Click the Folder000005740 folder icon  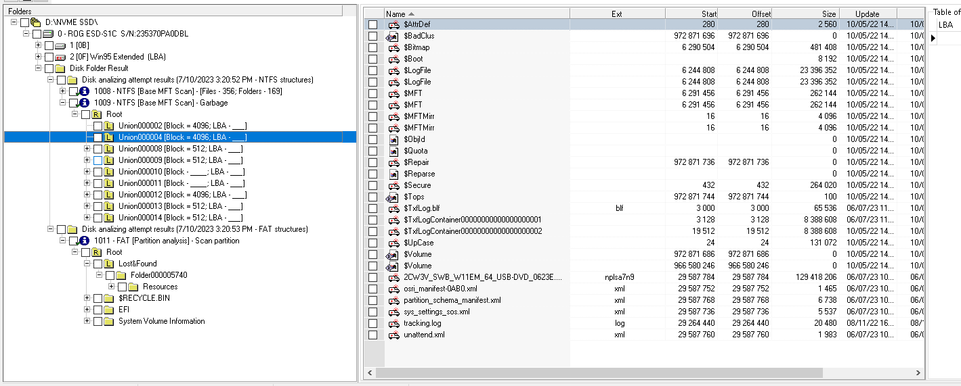[121, 275]
